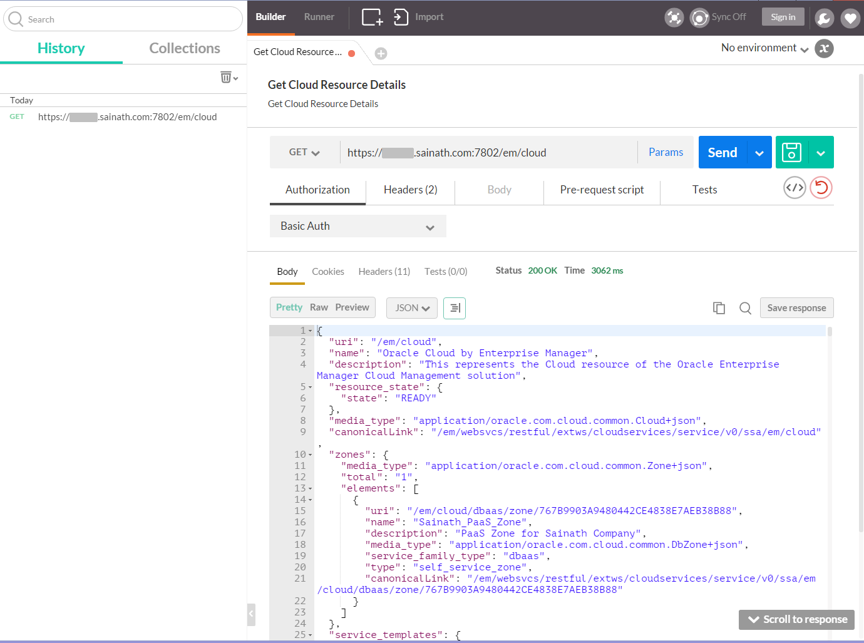Switch response view to Raw
Screen dimensions: 864x643
click(319, 307)
